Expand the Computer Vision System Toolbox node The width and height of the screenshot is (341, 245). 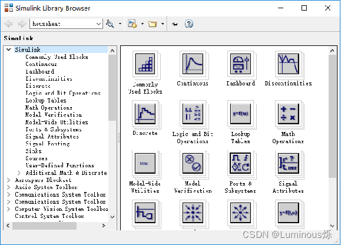(x=9, y=209)
